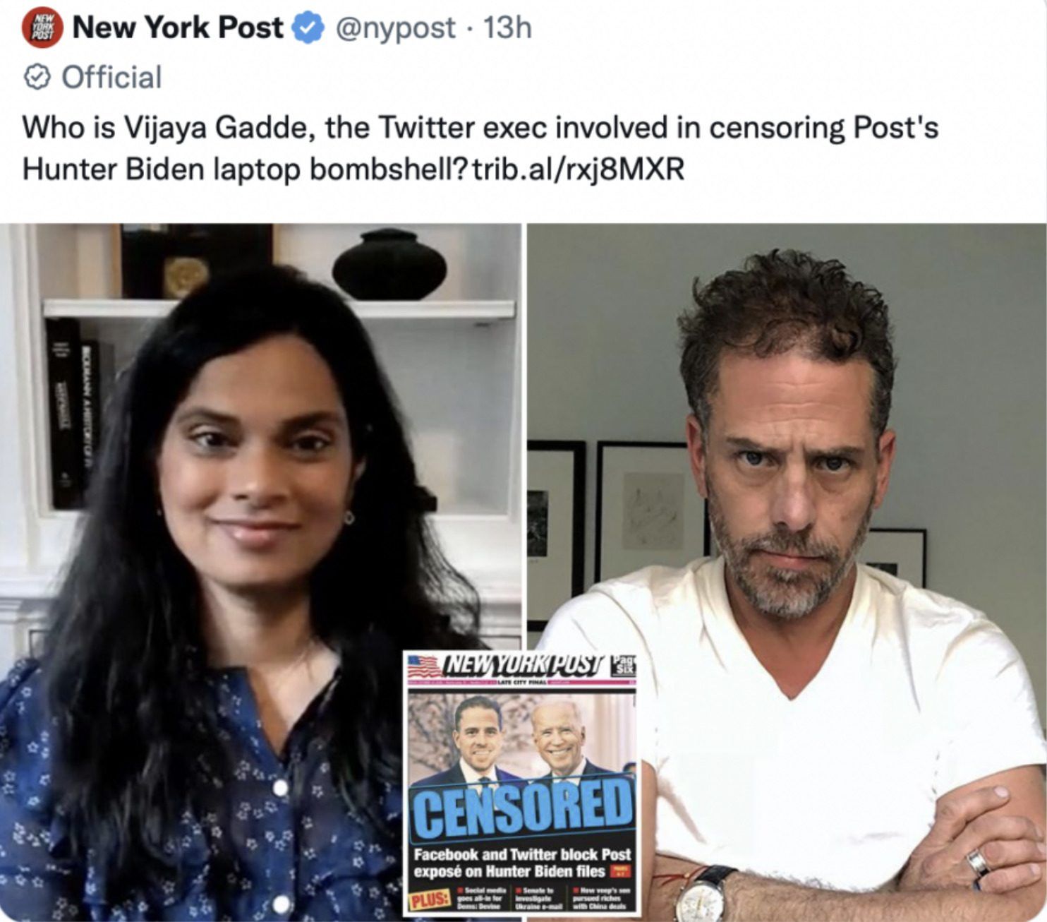Screen dimensions: 1047x922
Task: Click the blue verified checkmark badge
Action: click(x=308, y=29)
